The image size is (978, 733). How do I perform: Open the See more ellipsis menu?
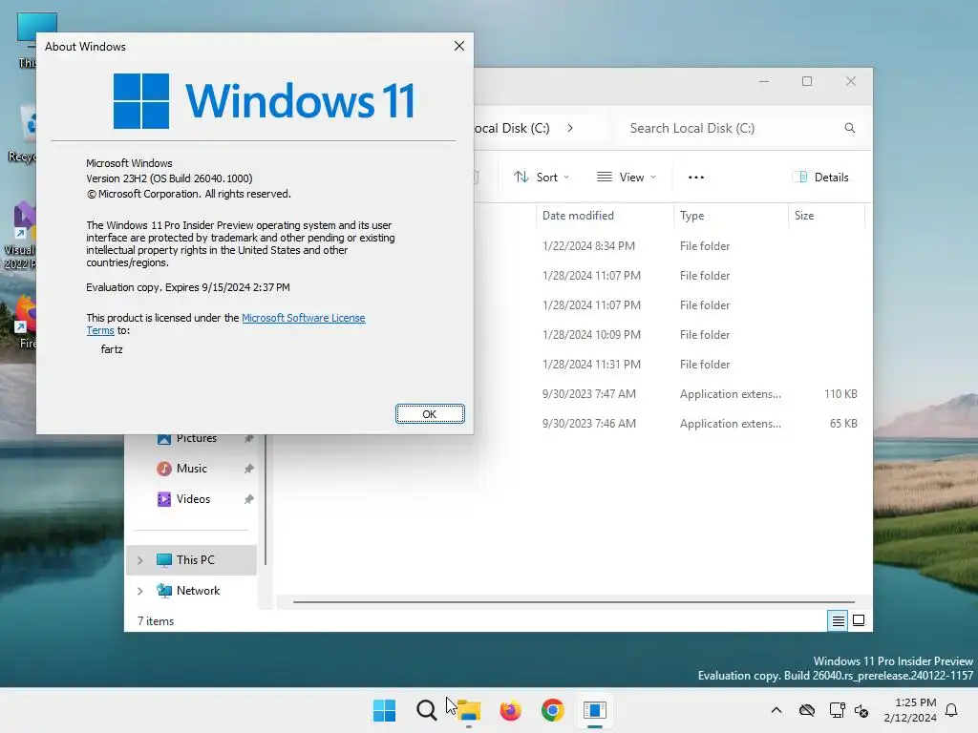696,177
